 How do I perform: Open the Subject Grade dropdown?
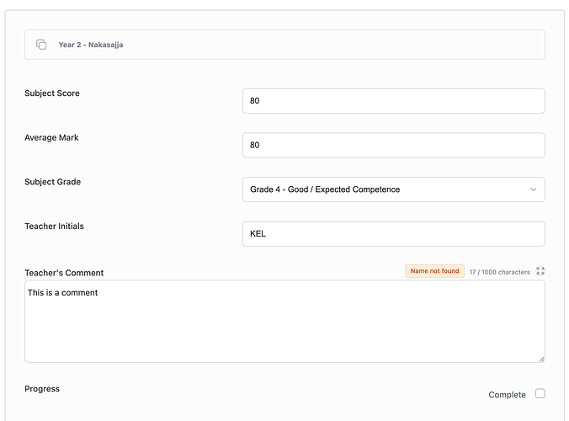click(x=392, y=189)
